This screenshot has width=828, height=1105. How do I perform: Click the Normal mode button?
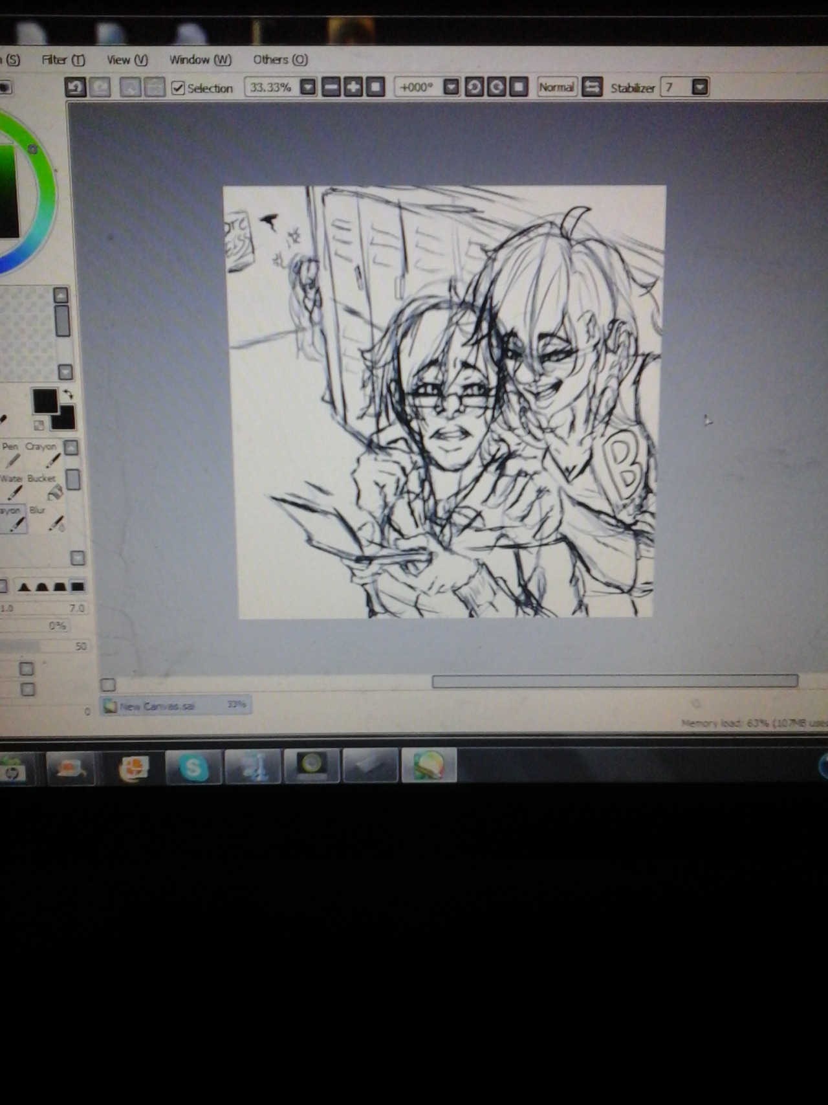557,87
